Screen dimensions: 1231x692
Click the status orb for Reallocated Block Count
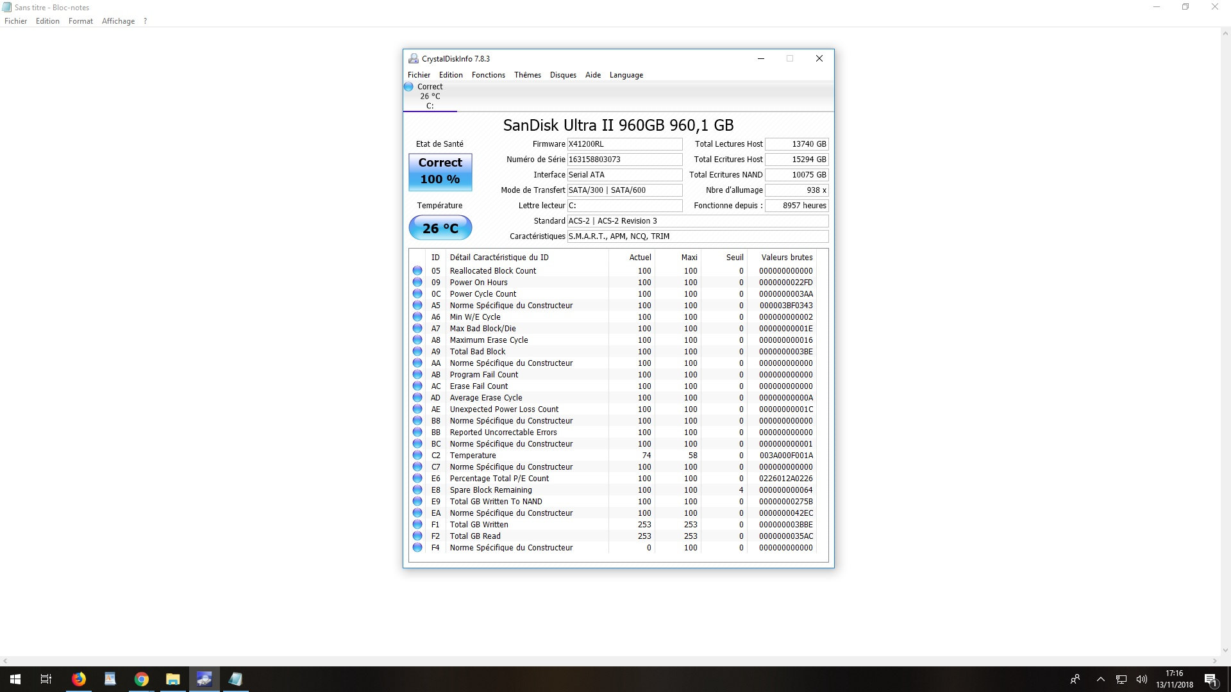tap(417, 271)
